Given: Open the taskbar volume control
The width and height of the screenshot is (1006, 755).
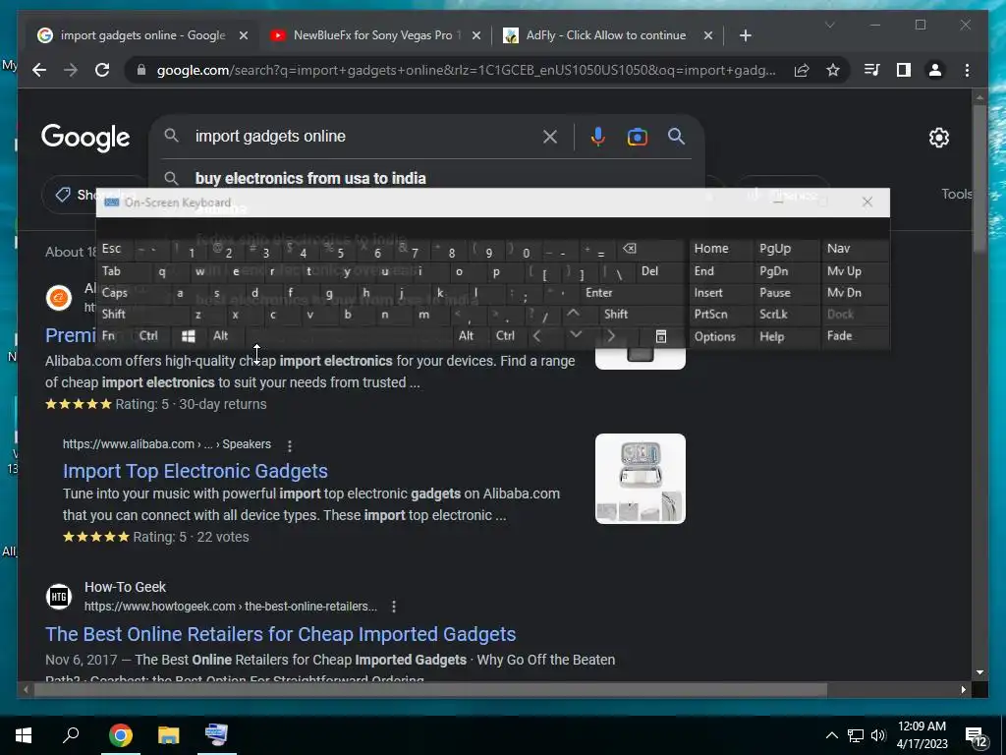Looking at the screenshot, I should 878,735.
